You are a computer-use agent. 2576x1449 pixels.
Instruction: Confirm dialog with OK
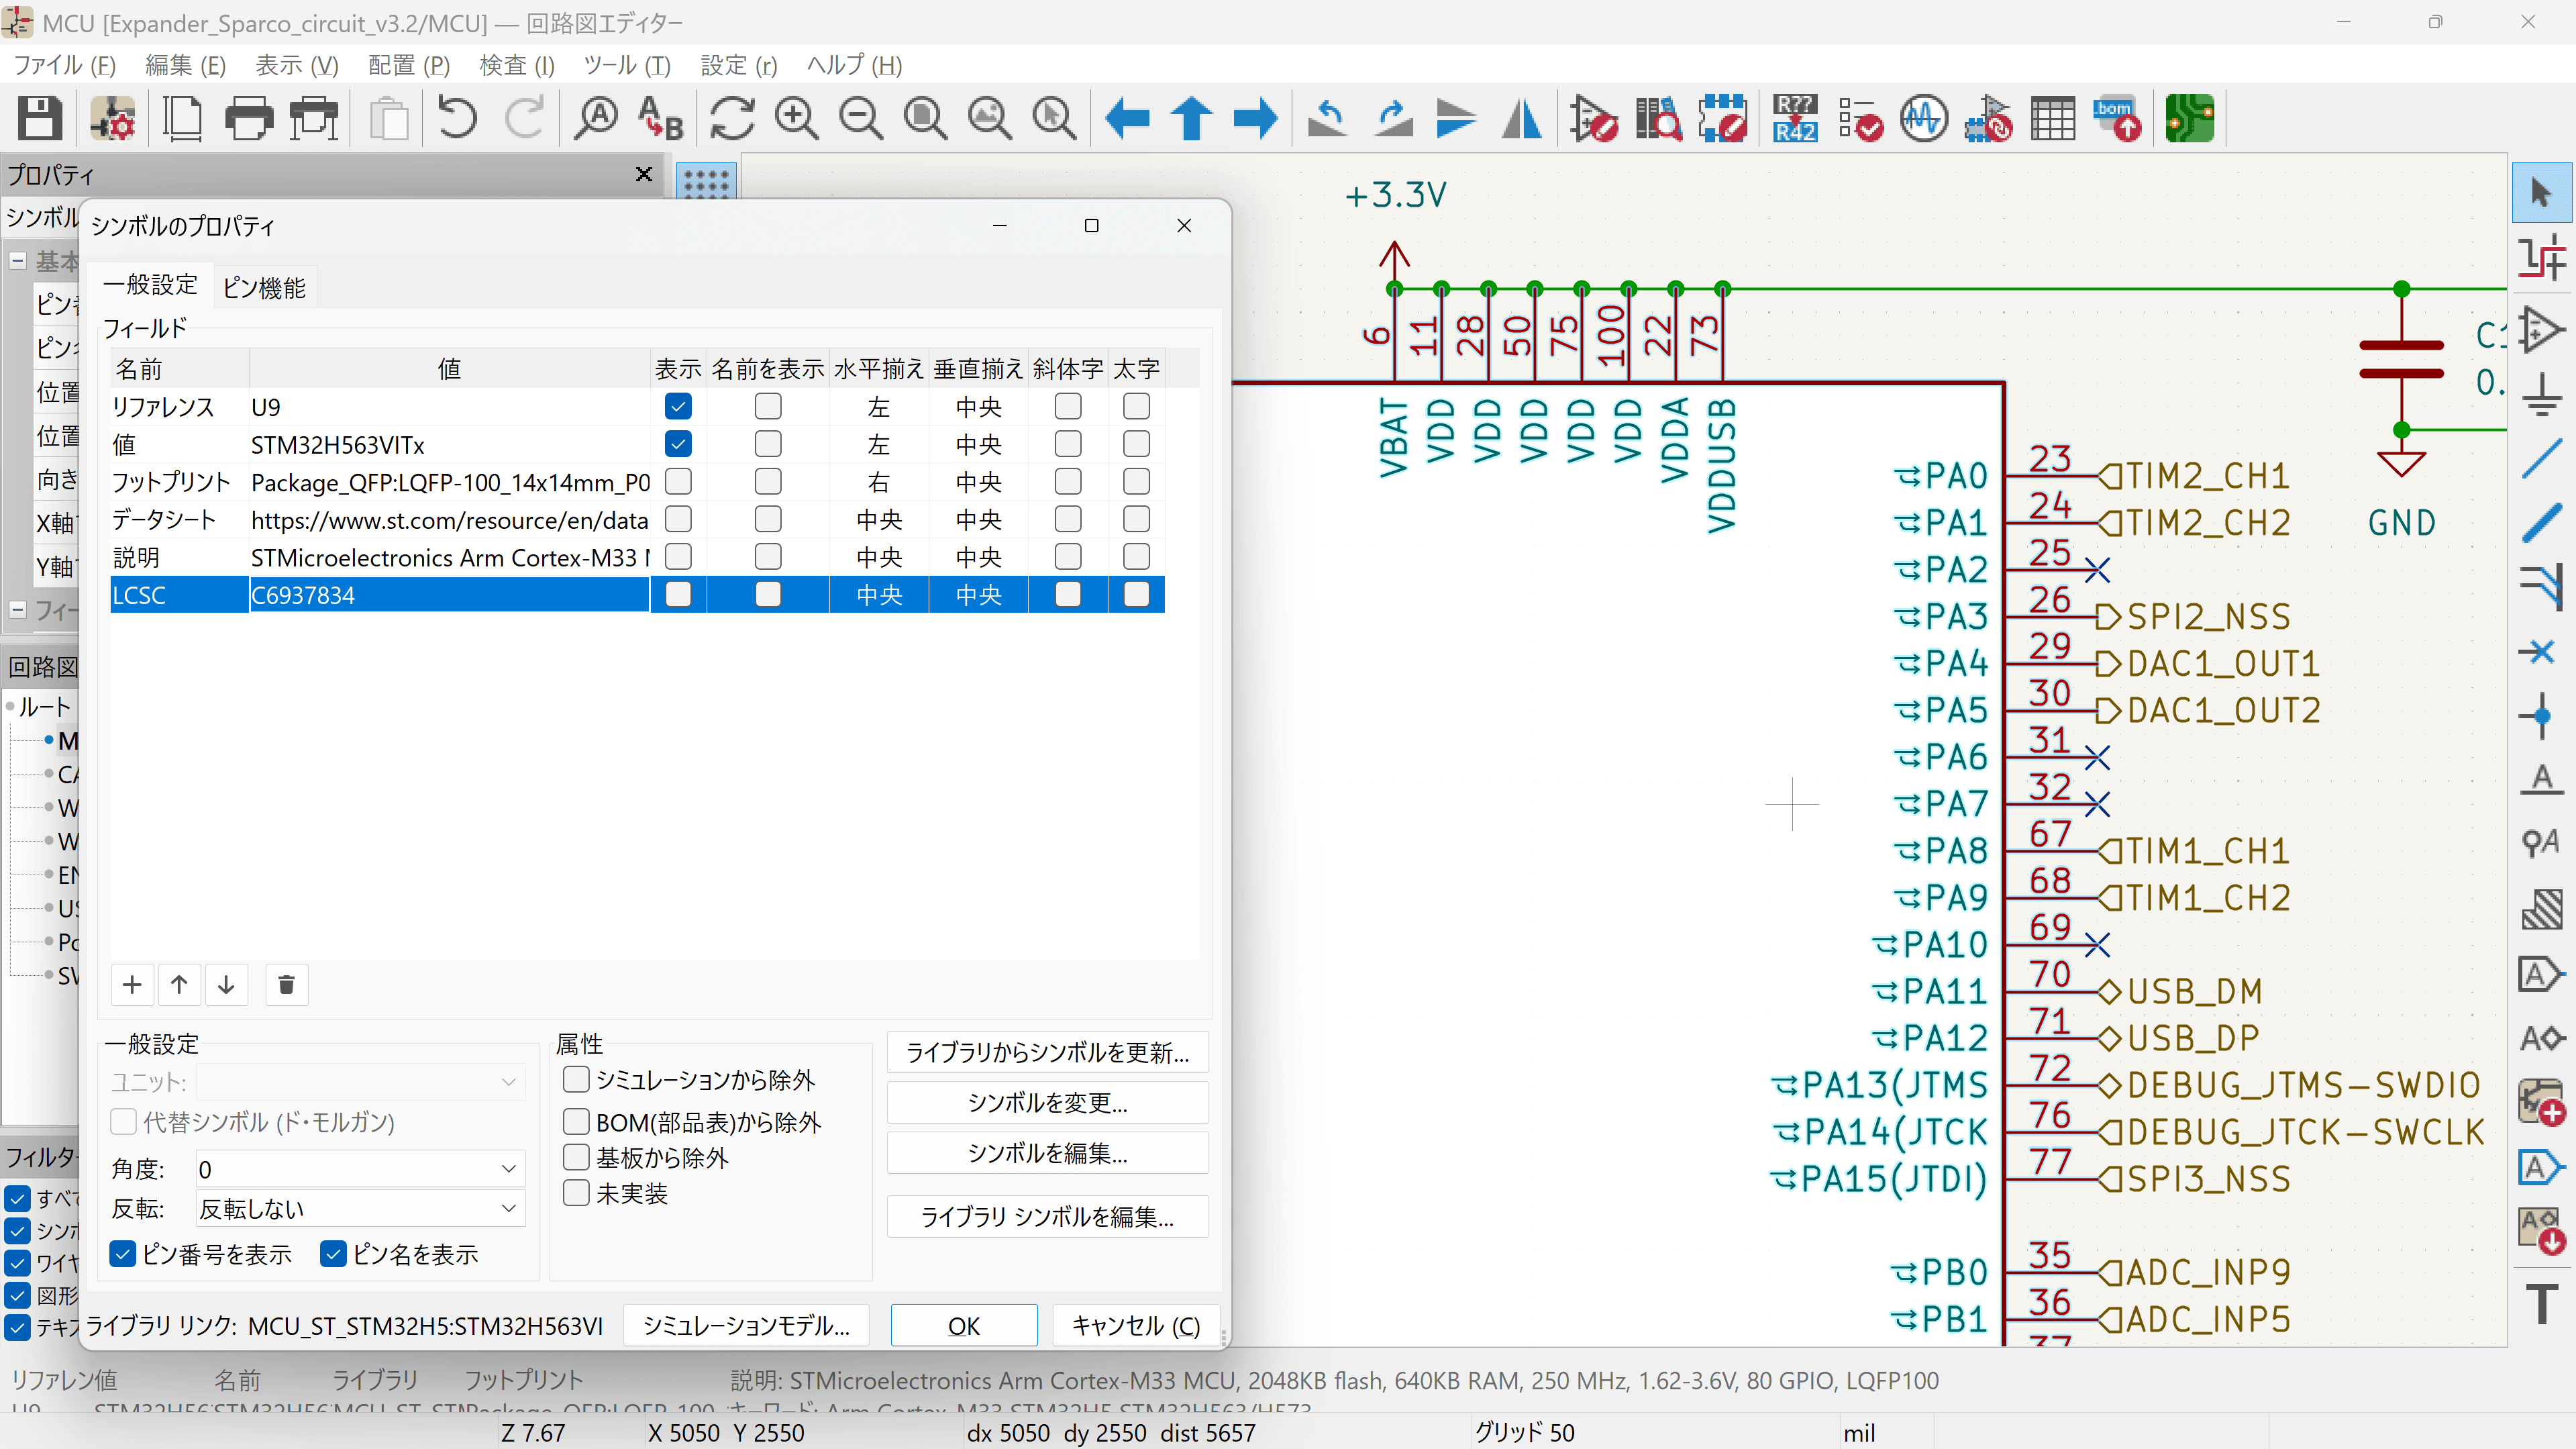[964, 1326]
